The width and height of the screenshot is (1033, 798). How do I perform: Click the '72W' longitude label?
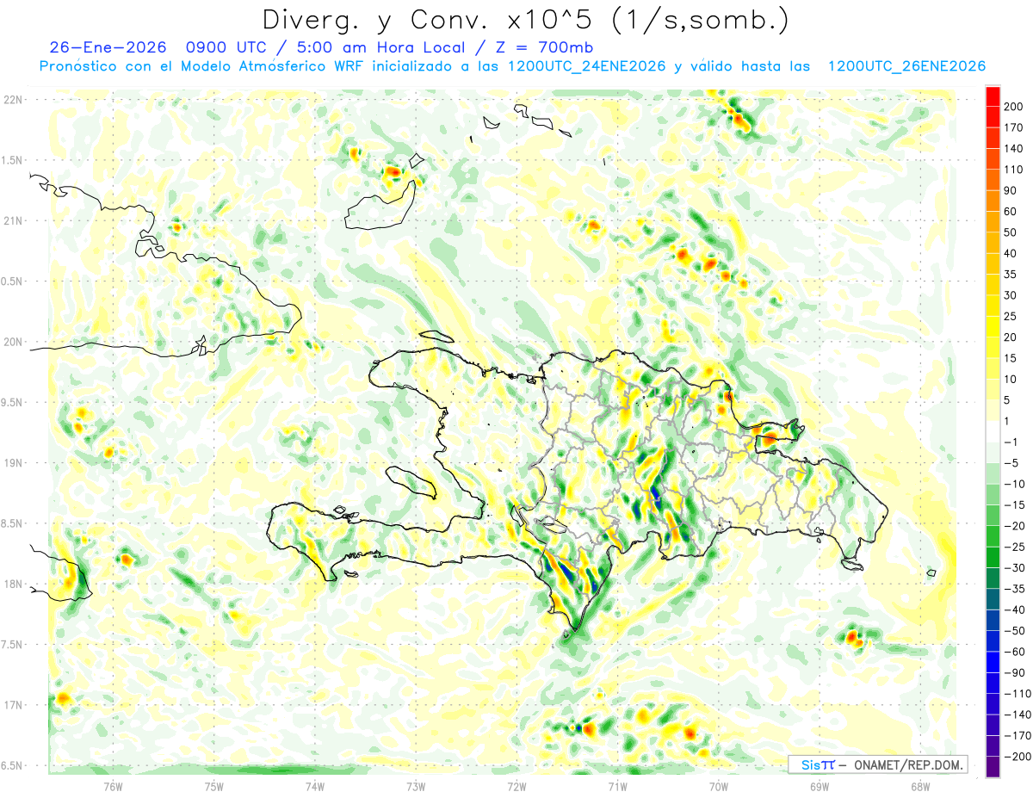coord(516,786)
